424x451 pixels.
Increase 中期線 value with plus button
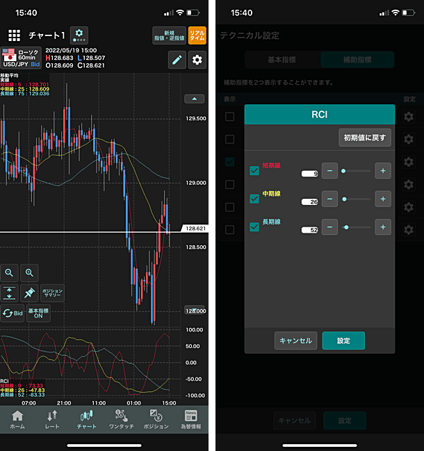383,199
